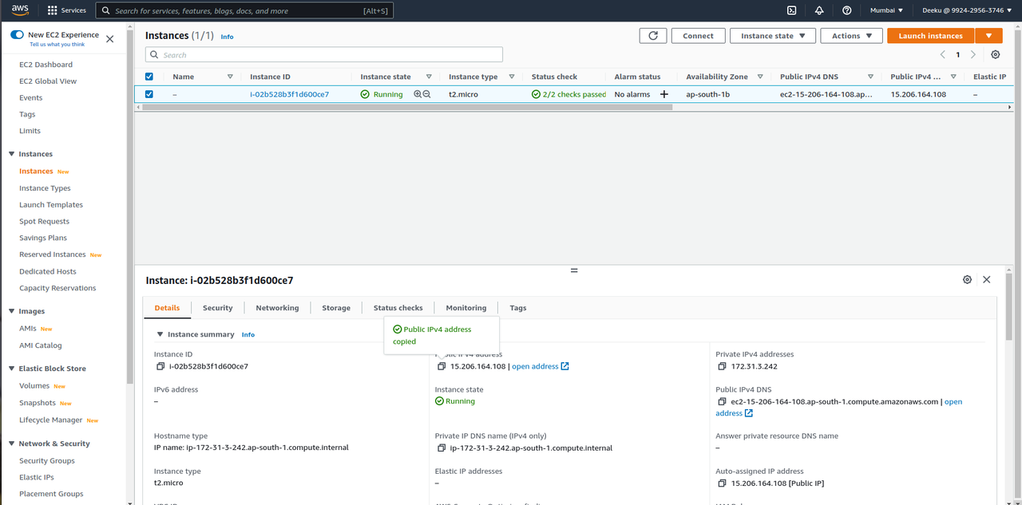Zoom in on instance state icon

click(x=418, y=94)
